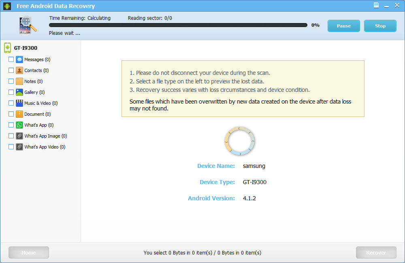Open the Gallery picture icon

tap(19, 92)
